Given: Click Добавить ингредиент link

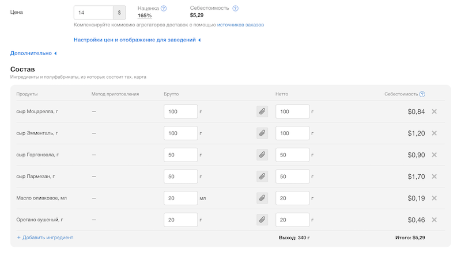Looking at the screenshot, I should [x=45, y=237].
